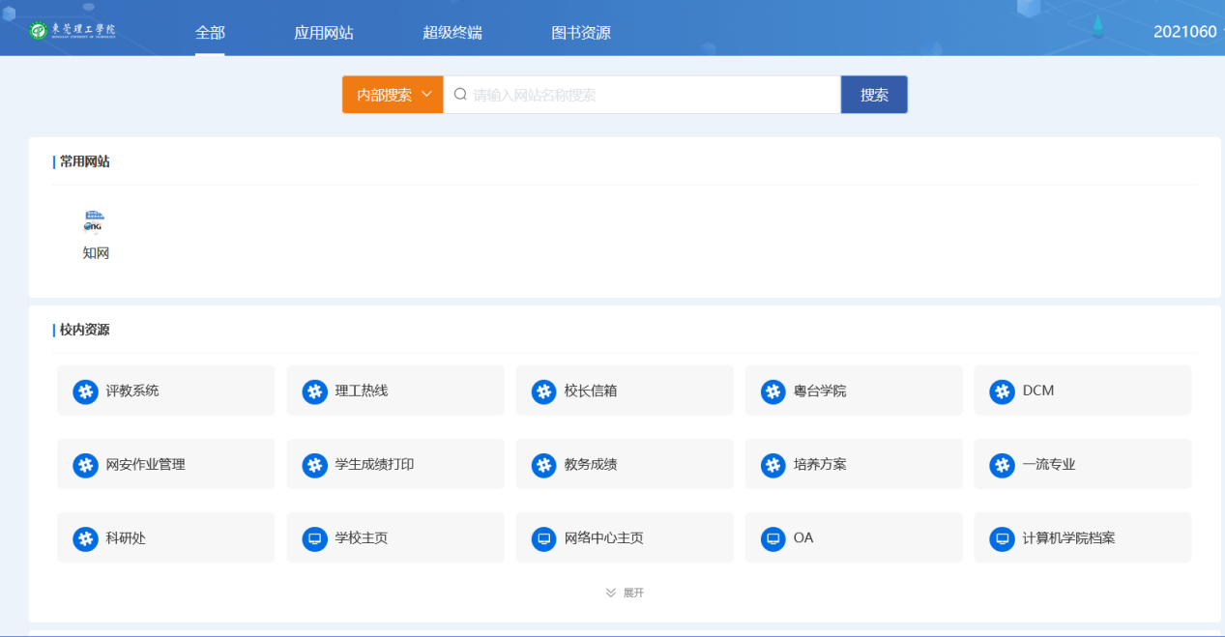Image resolution: width=1225 pixels, height=637 pixels.
Task: Click the 网络中心主页 text label
Action: (x=604, y=537)
